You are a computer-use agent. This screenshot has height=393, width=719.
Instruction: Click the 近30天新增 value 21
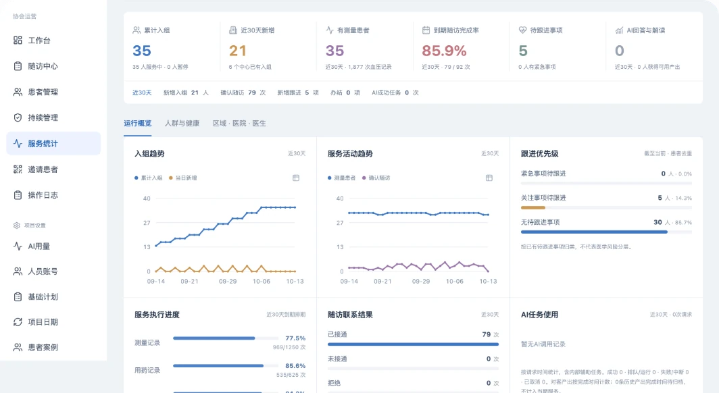tap(238, 51)
